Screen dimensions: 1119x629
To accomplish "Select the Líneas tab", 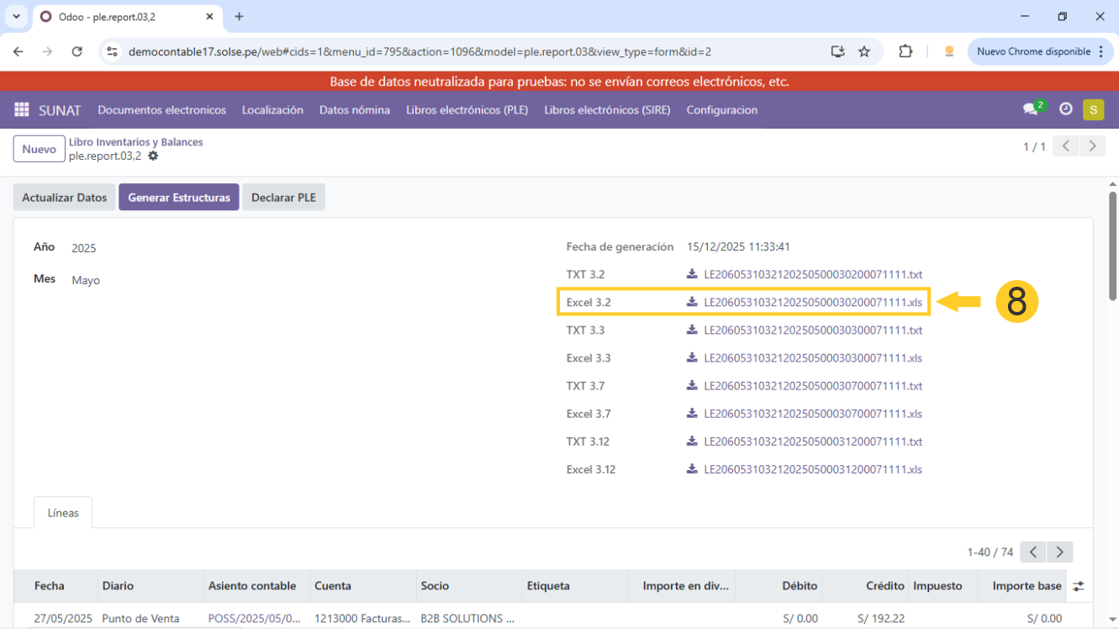I will click(x=63, y=513).
